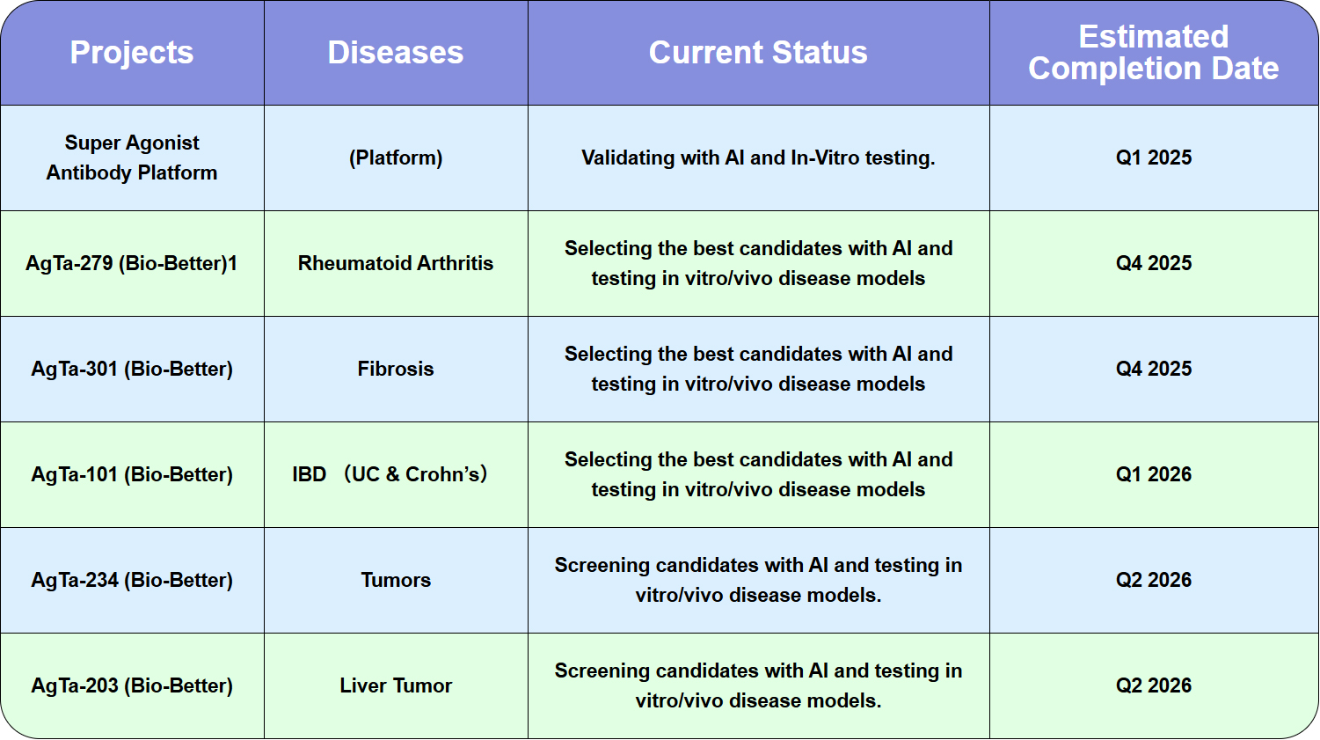
Task: Click the Estimated Completion Date header
Action: pyautogui.click(x=1153, y=53)
